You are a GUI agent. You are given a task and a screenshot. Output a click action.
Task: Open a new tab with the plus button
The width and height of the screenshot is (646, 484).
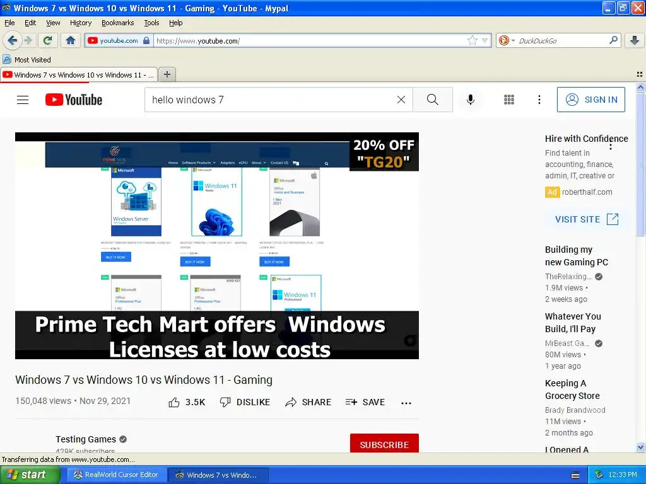(x=167, y=74)
